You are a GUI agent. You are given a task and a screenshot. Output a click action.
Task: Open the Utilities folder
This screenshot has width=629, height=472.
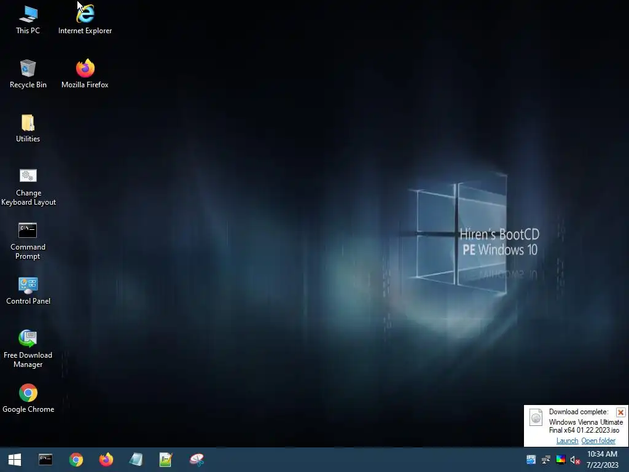28,128
